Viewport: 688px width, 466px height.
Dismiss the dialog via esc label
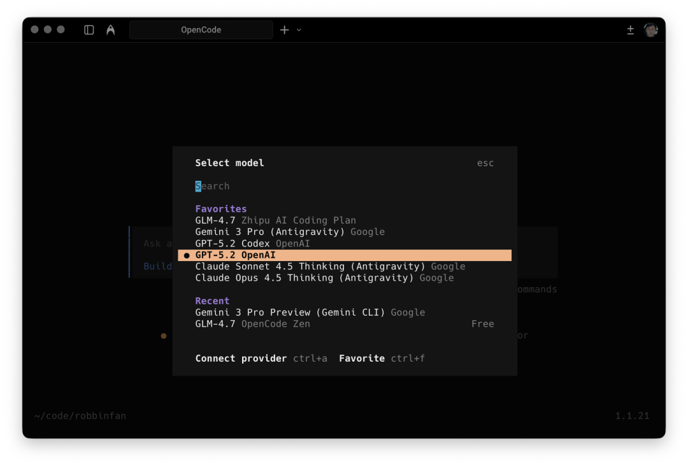(485, 163)
